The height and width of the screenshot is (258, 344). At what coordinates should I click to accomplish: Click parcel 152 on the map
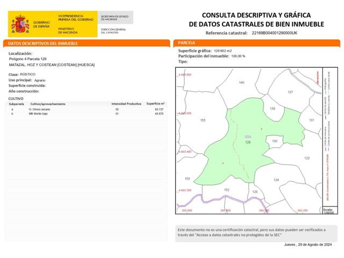(x=227, y=190)
